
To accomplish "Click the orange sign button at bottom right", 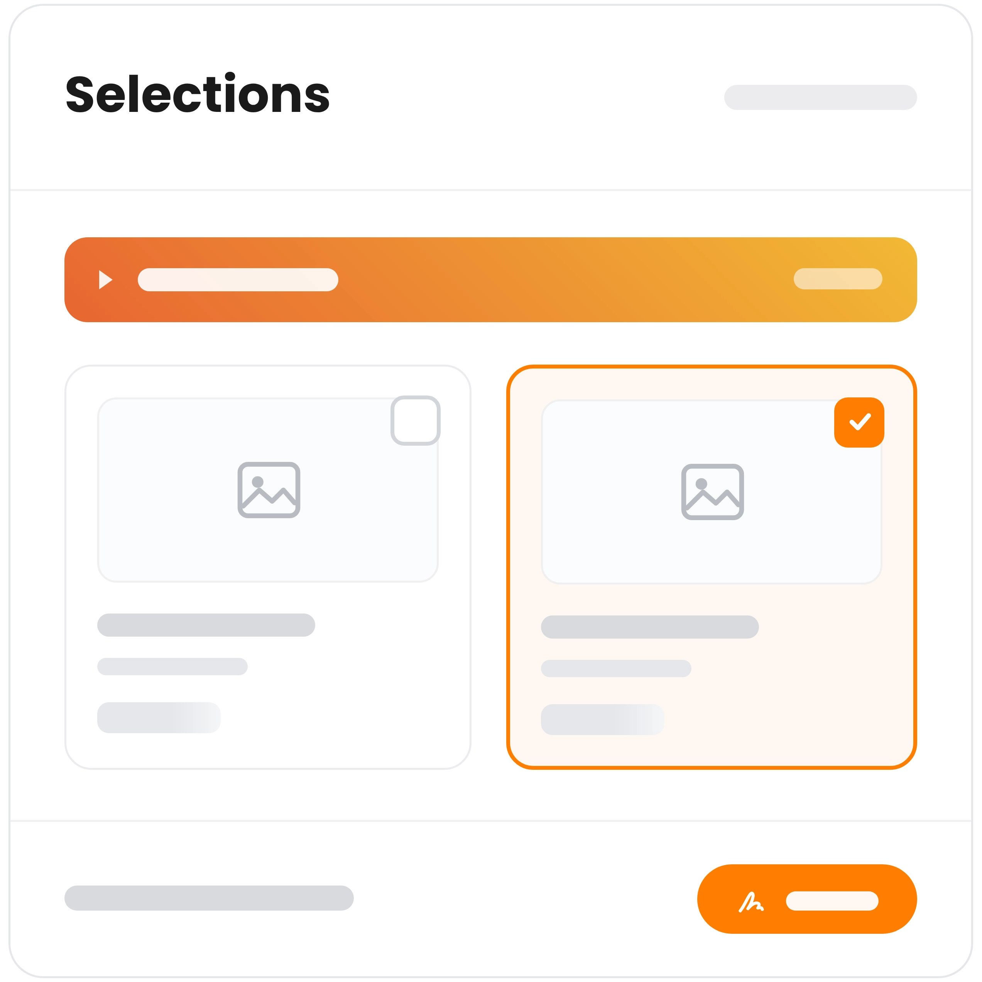I will 807,899.
